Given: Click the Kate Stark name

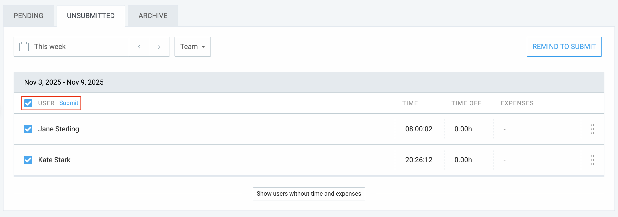Looking at the screenshot, I should tap(54, 160).
